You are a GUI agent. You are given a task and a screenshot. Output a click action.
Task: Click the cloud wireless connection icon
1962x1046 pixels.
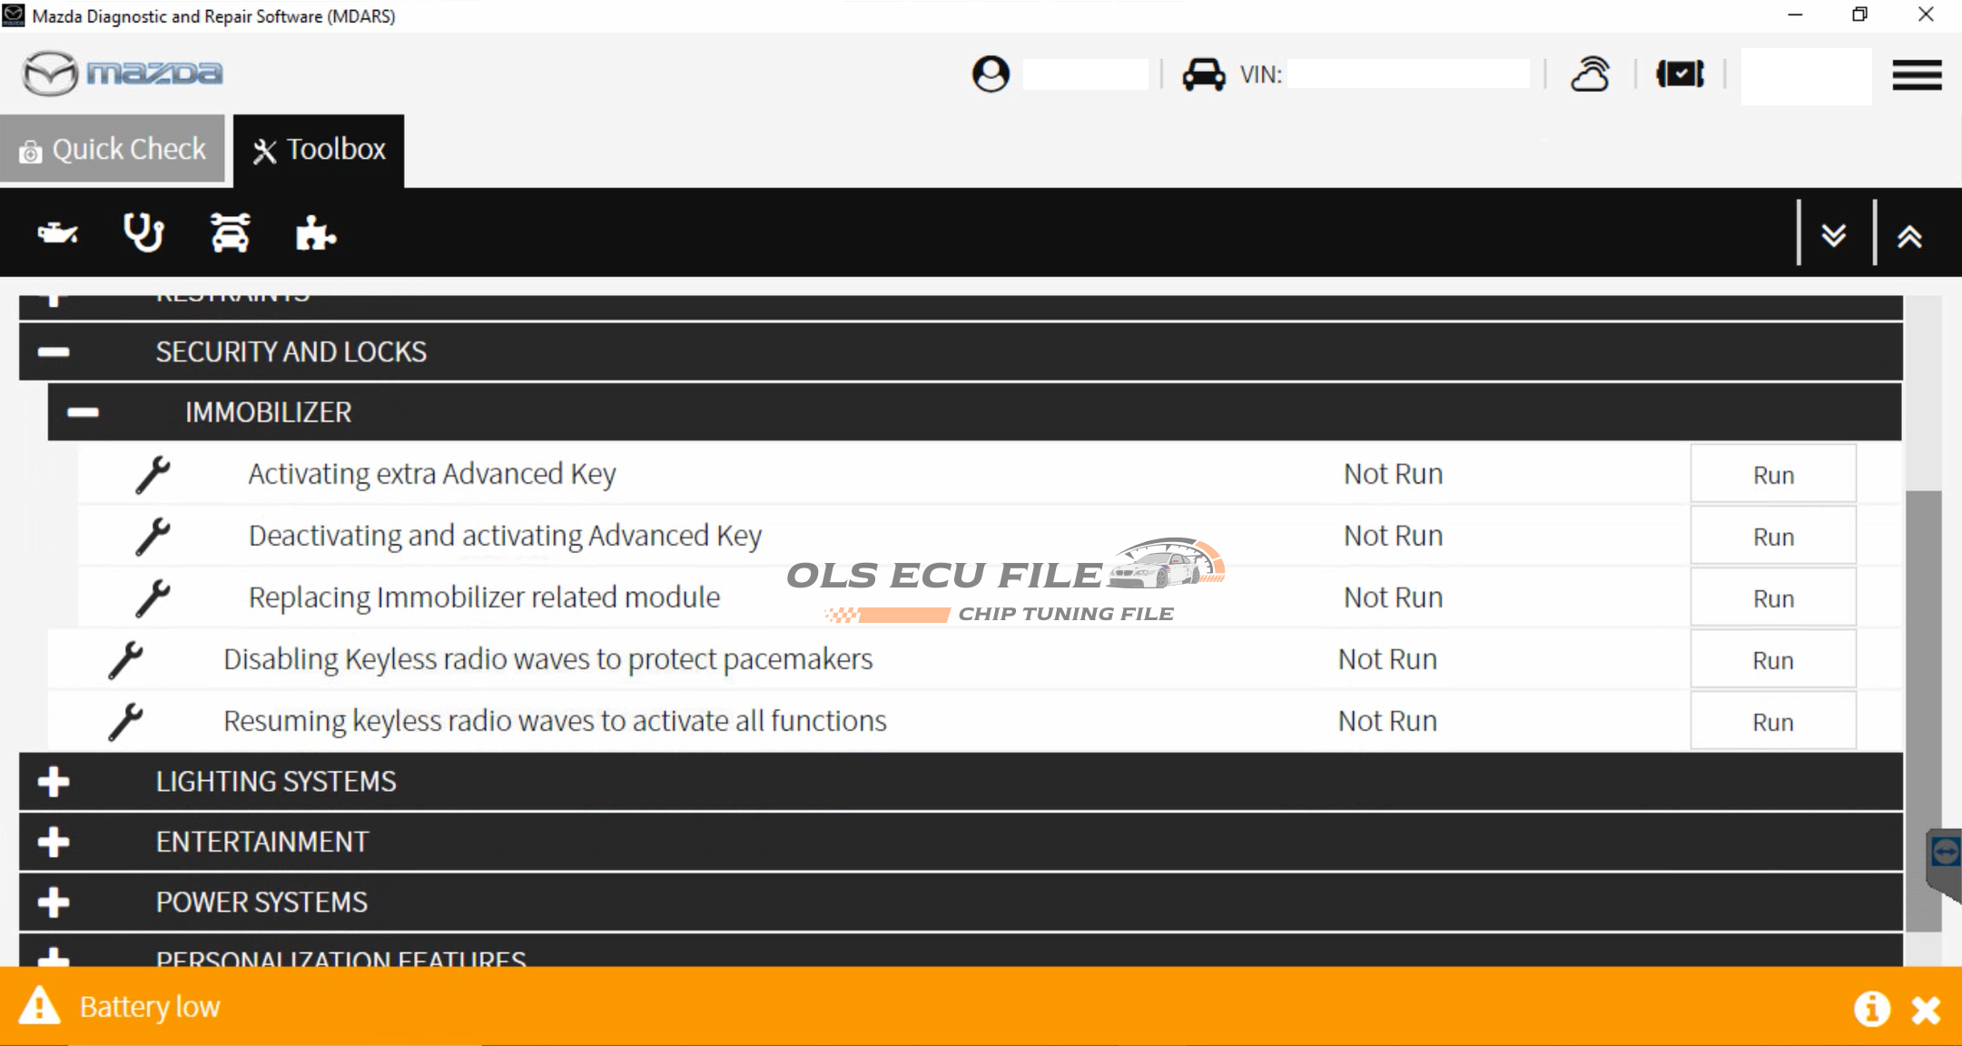click(1590, 74)
